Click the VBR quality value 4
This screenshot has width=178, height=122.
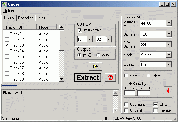(168, 90)
